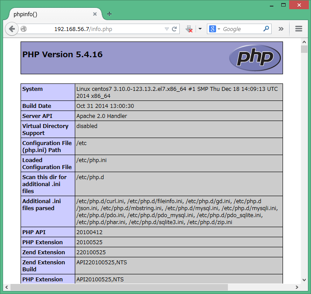This screenshot has height=294, width=311.
Task: Click the download icon with red X
Action: [x=189, y=29]
